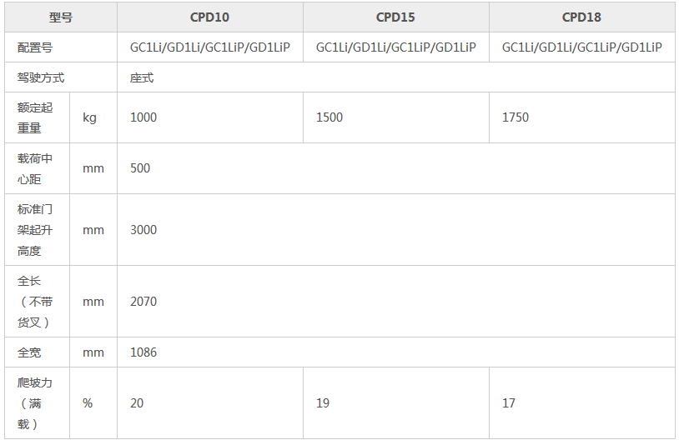The image size is (679, 445).
Task: Click the 500 load center value
Action: [140, 168]
